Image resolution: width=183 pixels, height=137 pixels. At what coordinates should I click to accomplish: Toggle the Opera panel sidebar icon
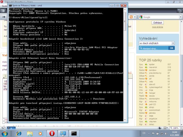click(3, 11)
